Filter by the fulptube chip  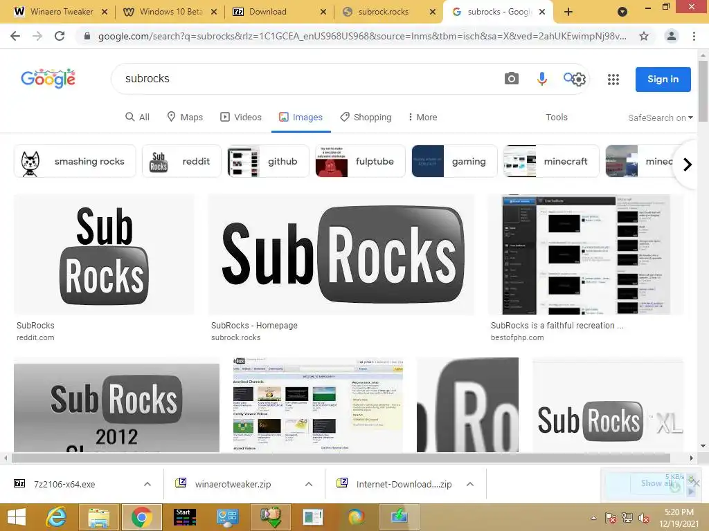(x=360, y=161)
